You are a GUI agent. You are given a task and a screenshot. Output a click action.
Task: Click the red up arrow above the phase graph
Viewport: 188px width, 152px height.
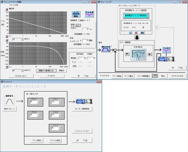(7, 40)
